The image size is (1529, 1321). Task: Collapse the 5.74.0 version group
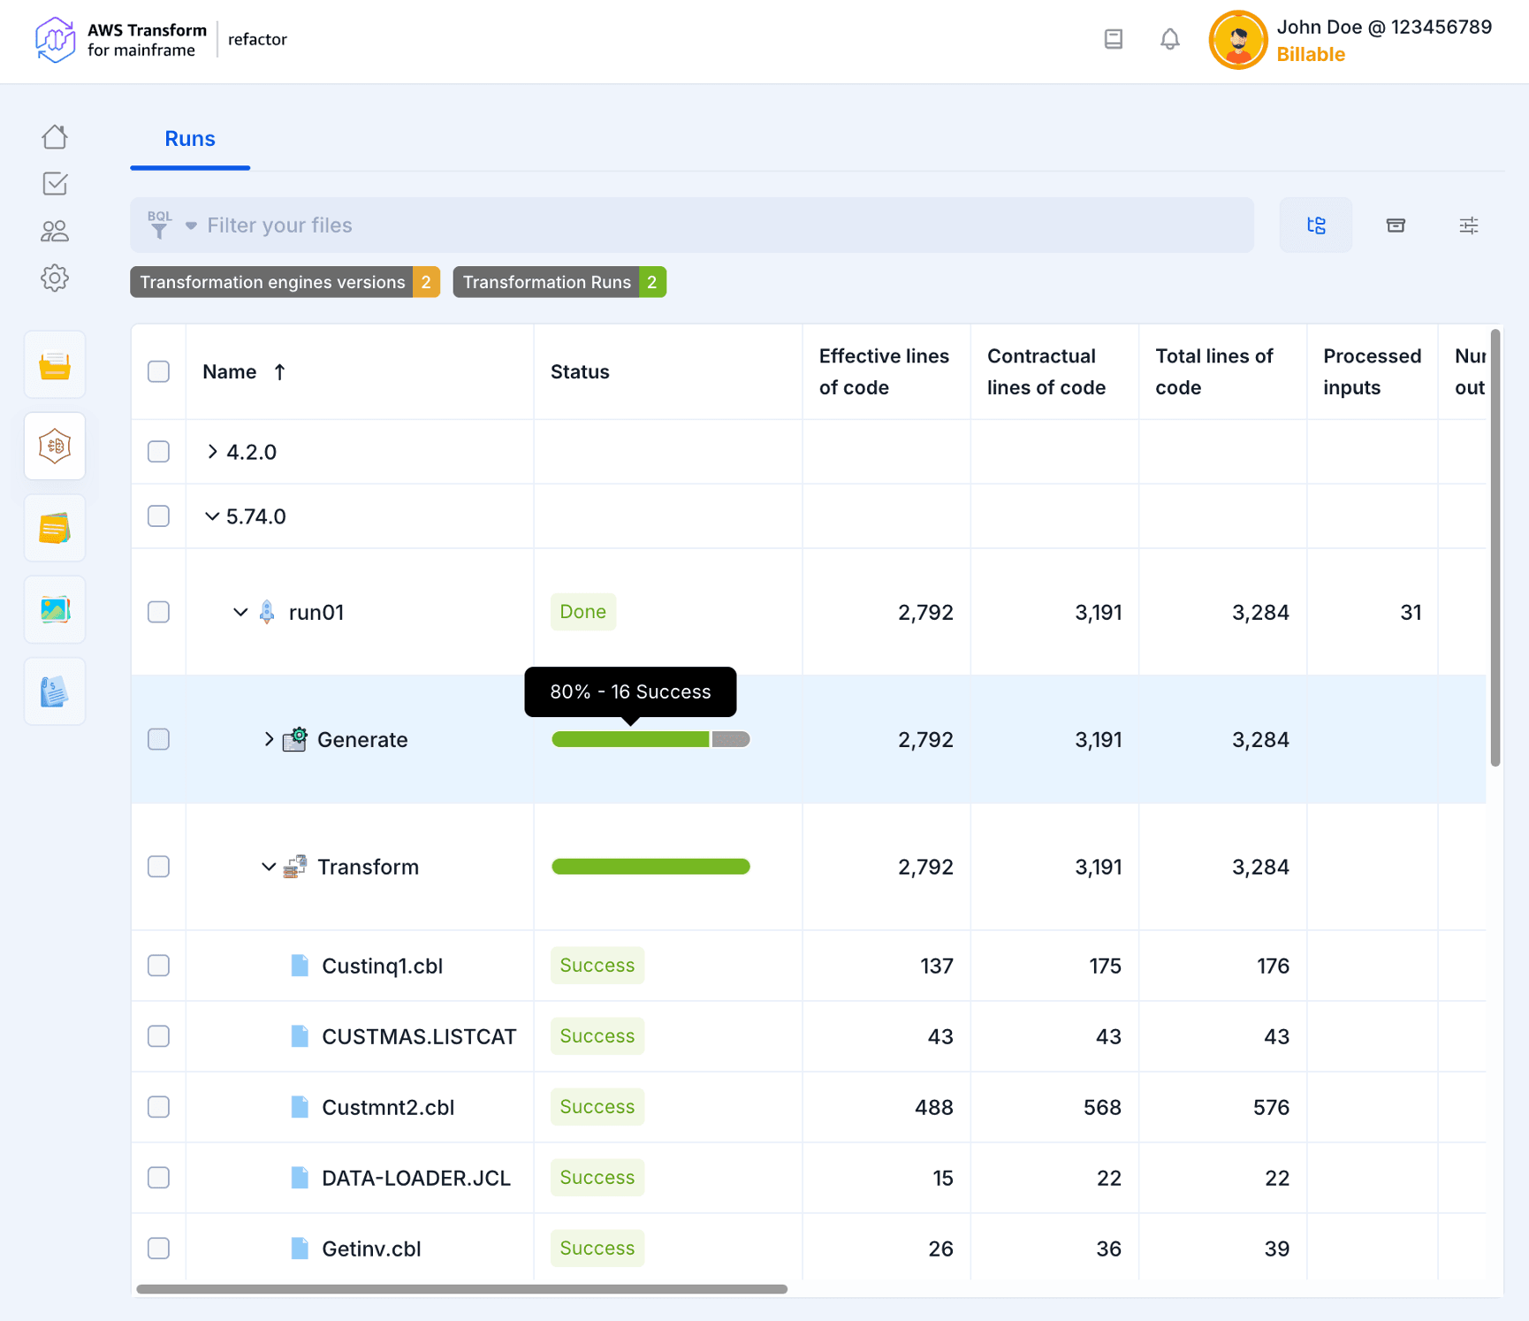tap(212, 516)
